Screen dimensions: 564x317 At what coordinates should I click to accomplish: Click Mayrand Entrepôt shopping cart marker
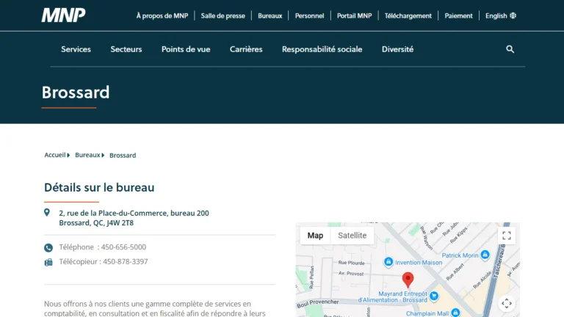pyautogui.click(x=434, y=296)
